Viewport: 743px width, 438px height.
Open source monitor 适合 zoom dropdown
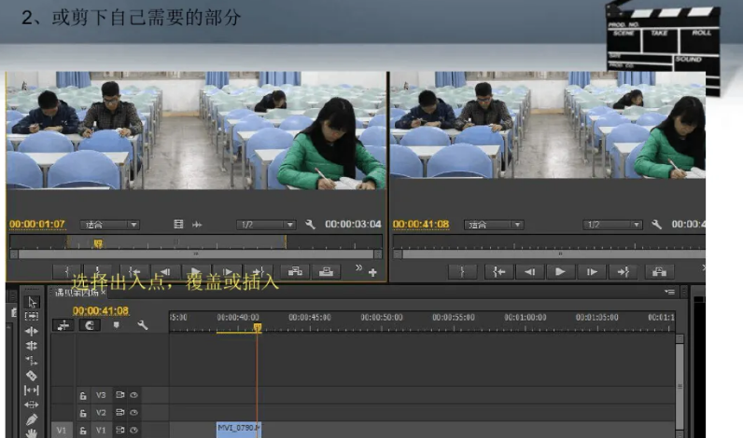click(110, 225)
